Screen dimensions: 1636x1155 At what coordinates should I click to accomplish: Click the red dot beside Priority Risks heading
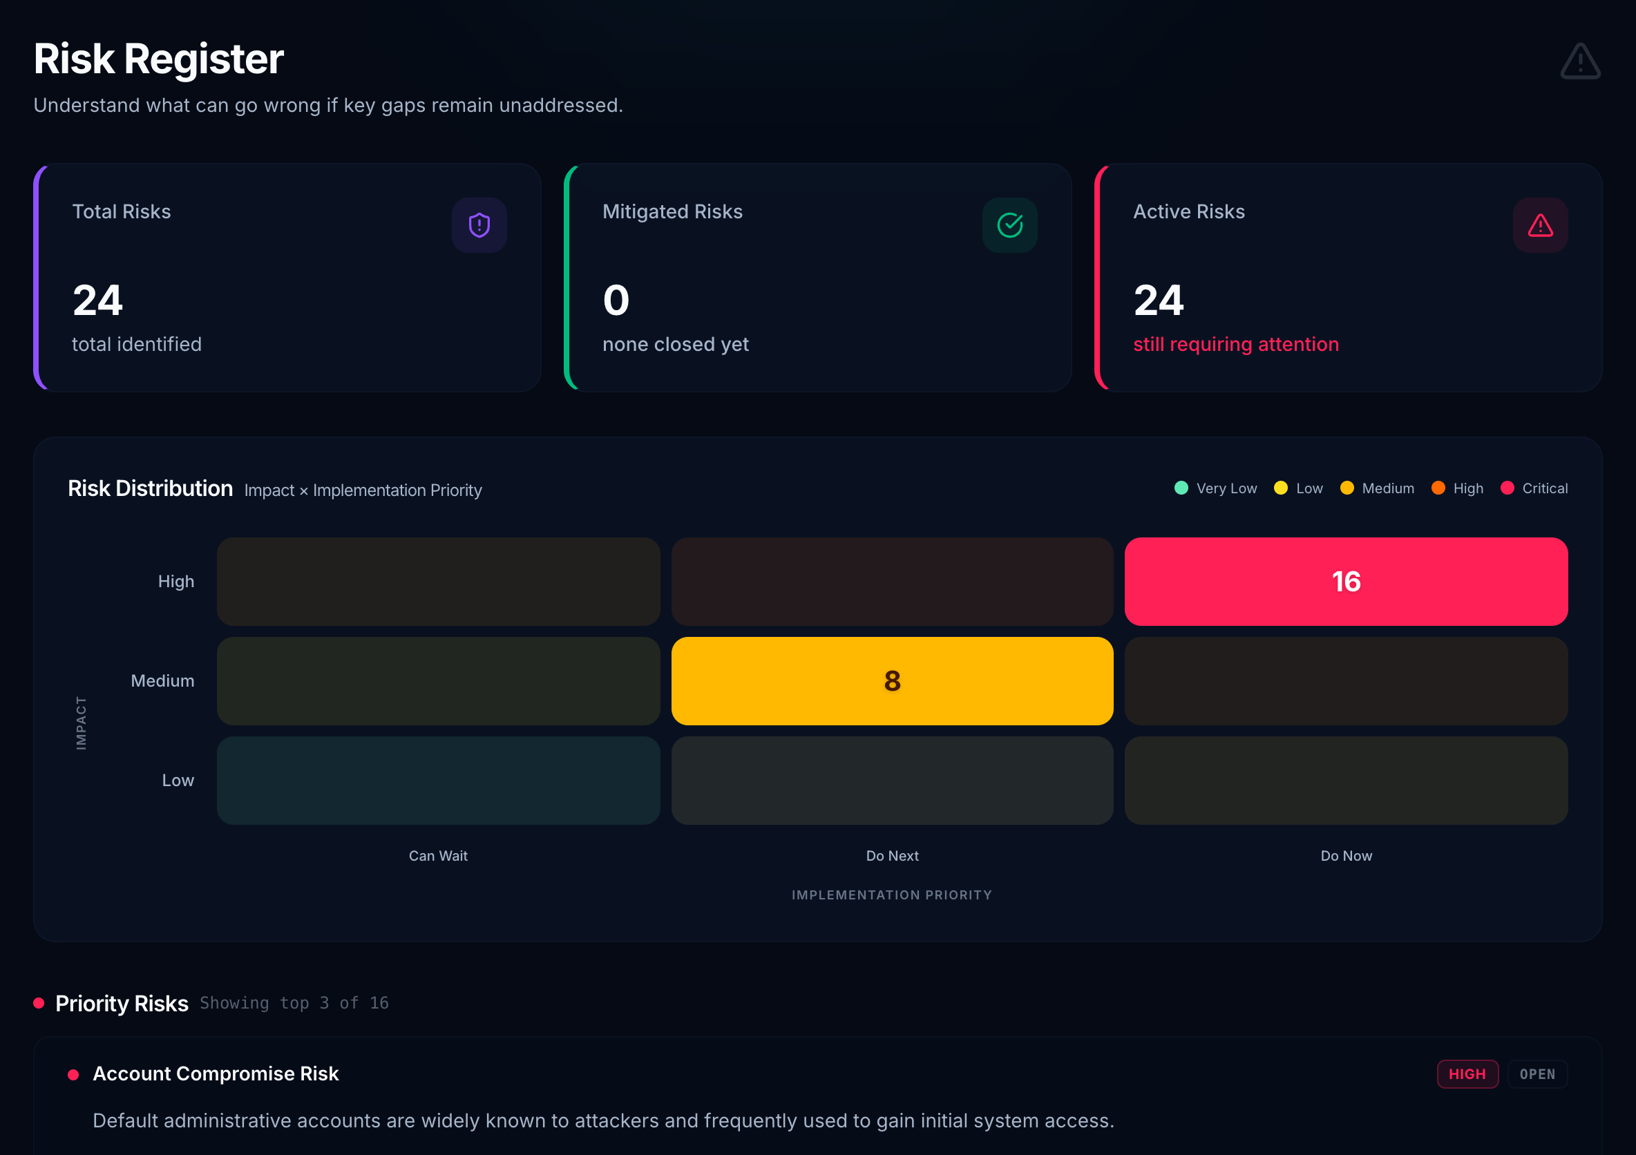coord(39,1003)
